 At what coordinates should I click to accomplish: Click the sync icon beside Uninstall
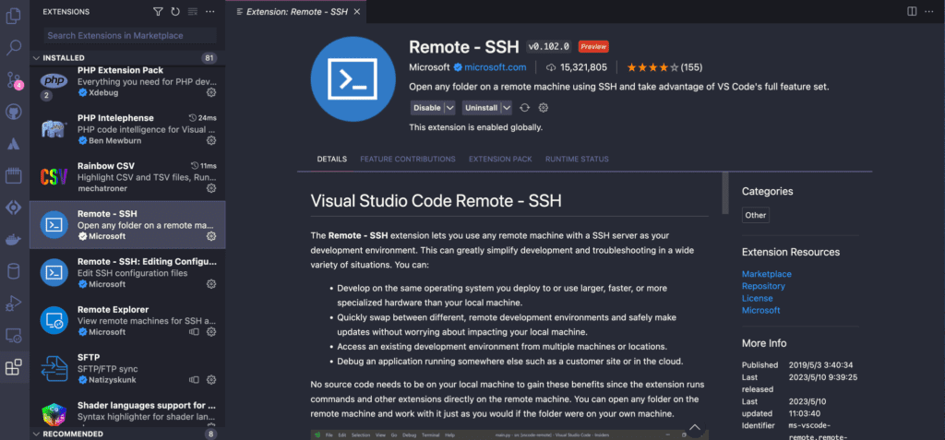coord(525,108)
